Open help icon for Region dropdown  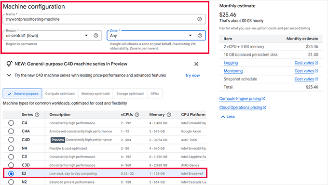[x=96, y=36]
